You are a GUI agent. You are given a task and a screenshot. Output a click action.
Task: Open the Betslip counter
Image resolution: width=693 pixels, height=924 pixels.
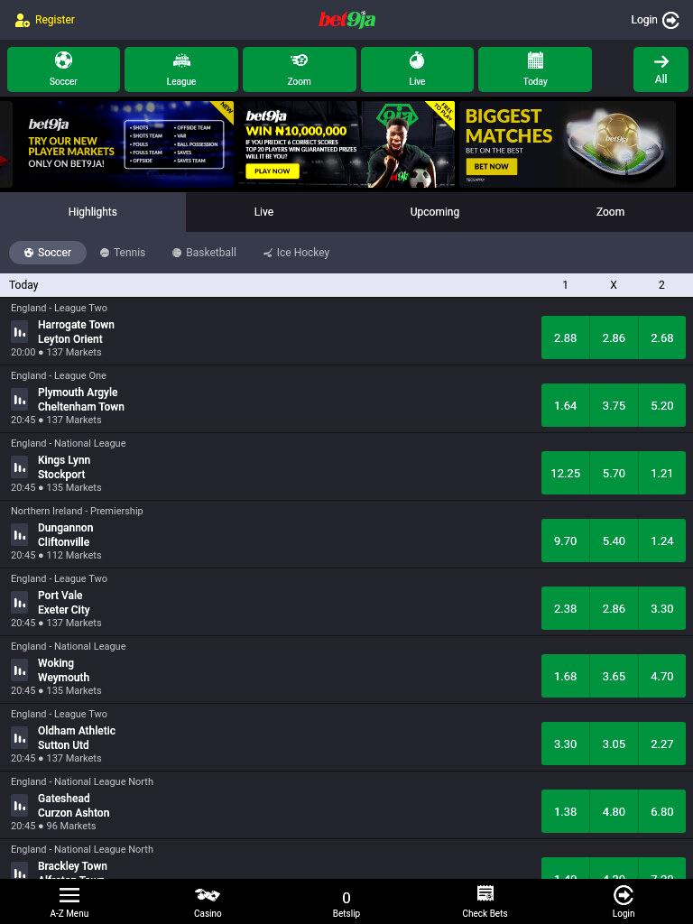tap(346, 904)
